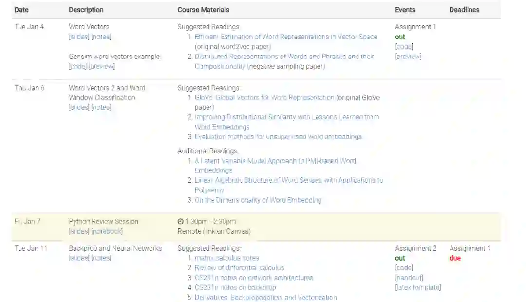
Task: Open On the Dimensionality of Word Embedding
Action: tap(258, 200)
